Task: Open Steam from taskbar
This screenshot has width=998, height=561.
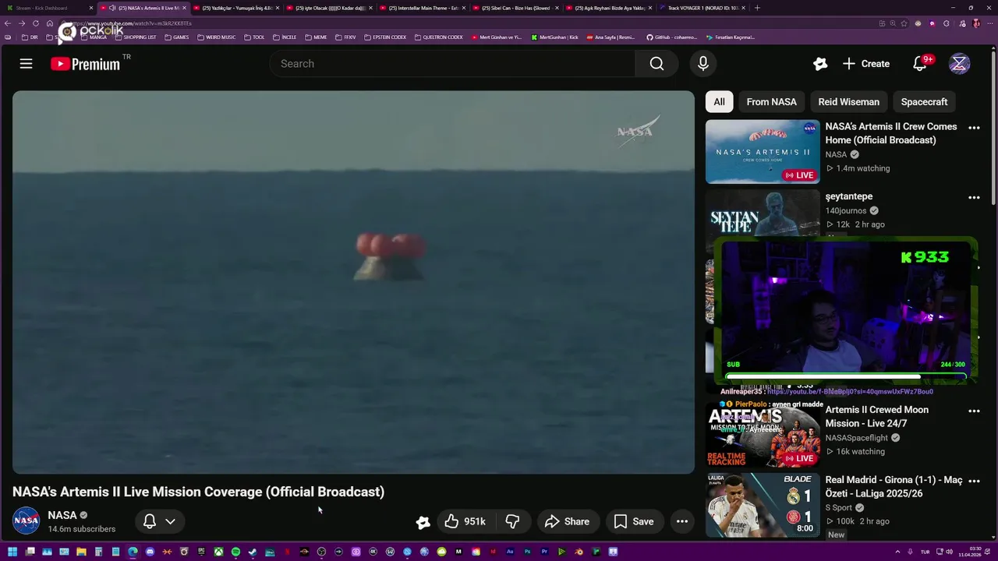Action: [253, 552]
